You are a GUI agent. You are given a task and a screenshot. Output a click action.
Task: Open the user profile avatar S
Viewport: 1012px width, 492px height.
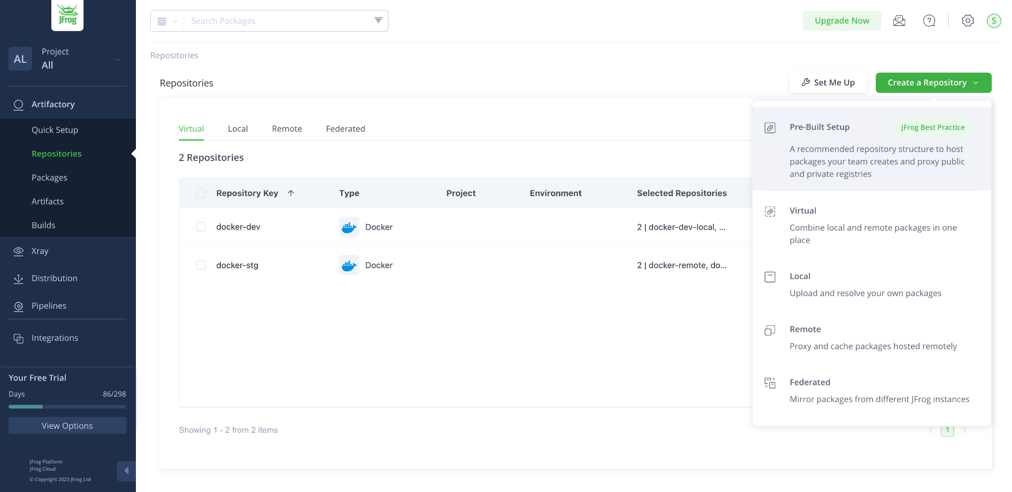coord(994,21)
